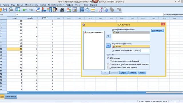
Task: Close the ROC Кривые dialog
Action: [x=163, y=24]
